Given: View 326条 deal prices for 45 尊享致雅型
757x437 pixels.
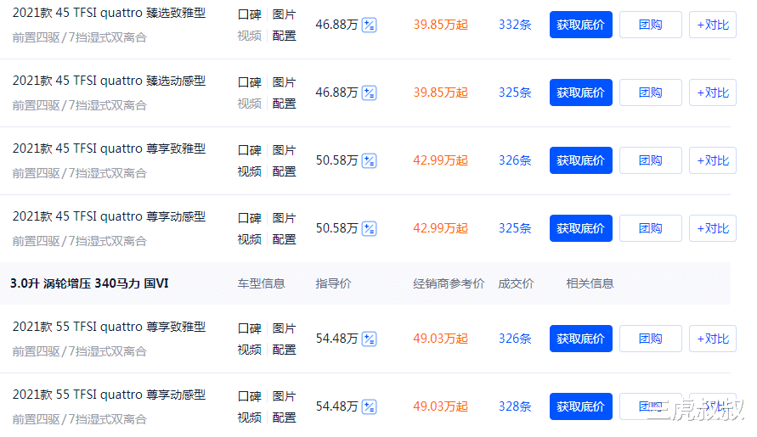Looking at the screenshot, I should point(515,160).
